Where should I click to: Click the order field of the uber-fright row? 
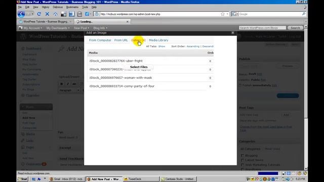pyautogui.click(x=210, y=61)
